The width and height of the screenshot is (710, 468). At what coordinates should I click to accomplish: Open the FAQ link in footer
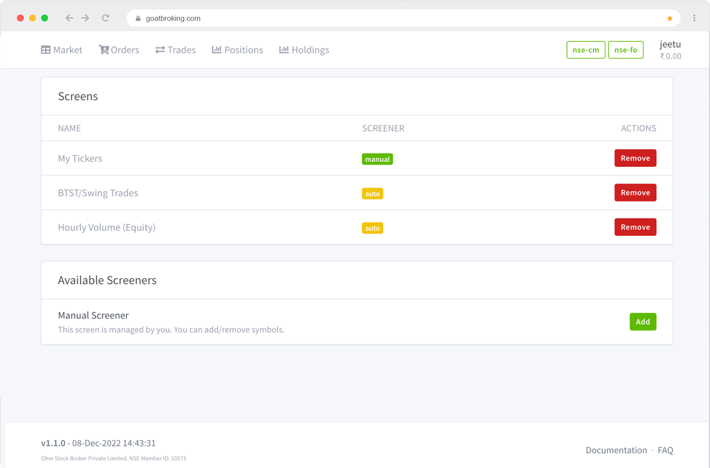pos(665,450)
